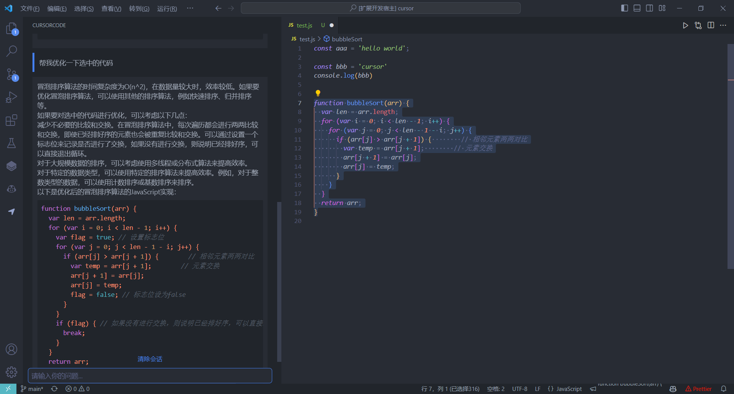Open the Source Control view
The image size is (734, 394).
tap(11, 74)
